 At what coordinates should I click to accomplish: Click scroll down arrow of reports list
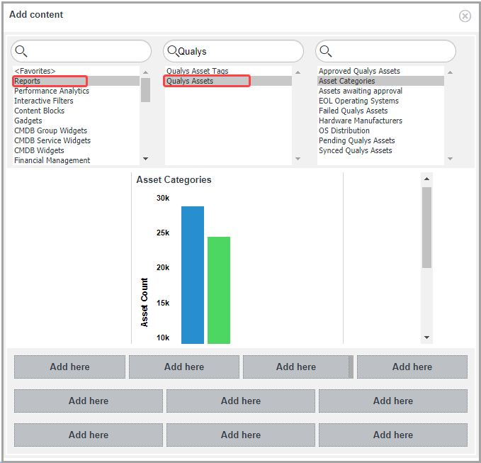tap(450, 159)
